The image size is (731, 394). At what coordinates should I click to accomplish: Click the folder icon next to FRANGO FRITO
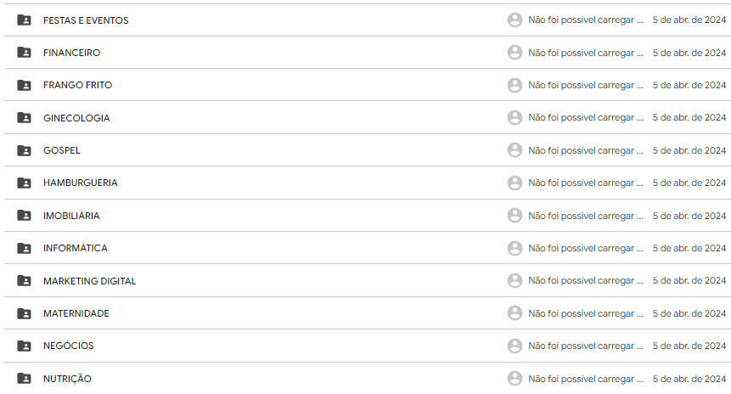[24, 86]
